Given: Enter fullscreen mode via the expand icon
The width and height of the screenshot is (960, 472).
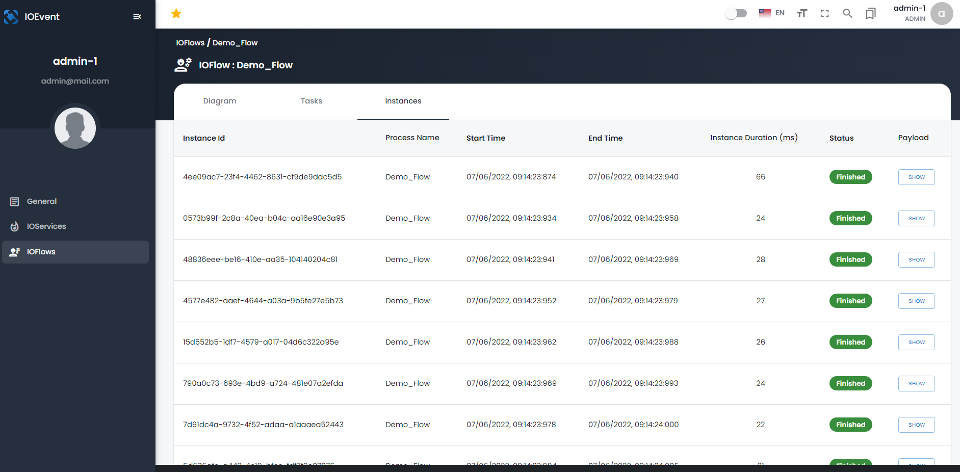Looking at the screenshot, I should (824, 13).
